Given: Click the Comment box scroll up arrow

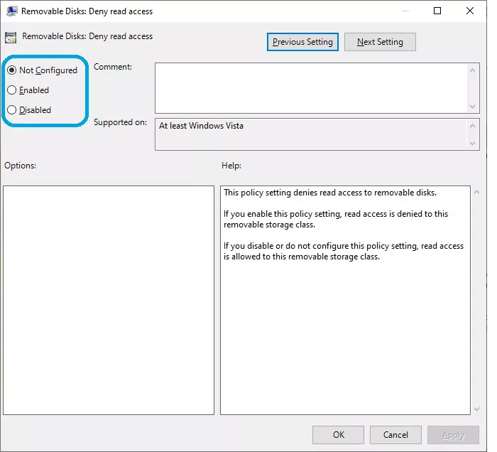Looking at the screenshot, I should pyautogui.click(x=473, y=70).
